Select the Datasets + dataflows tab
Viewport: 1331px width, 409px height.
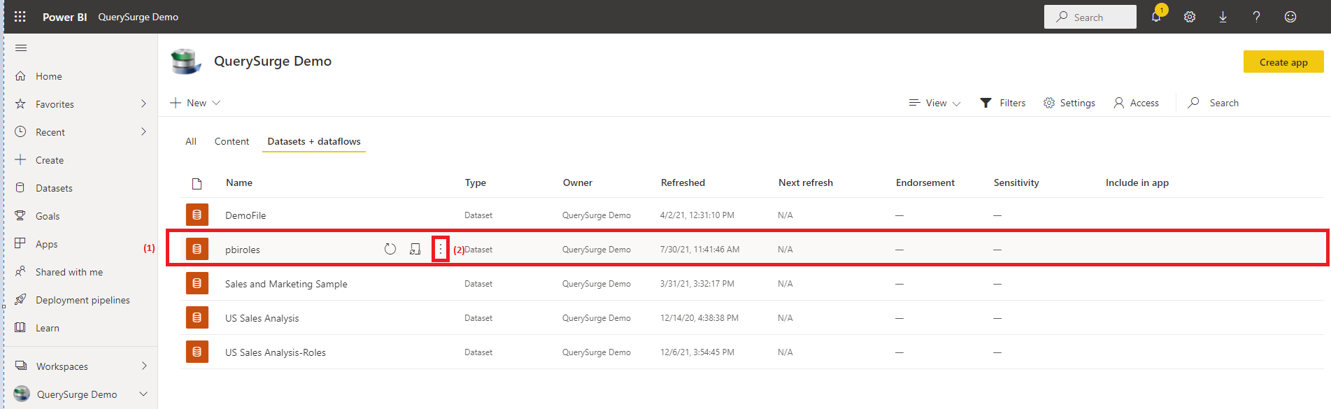pyautogui.click(x=314, y=141)
